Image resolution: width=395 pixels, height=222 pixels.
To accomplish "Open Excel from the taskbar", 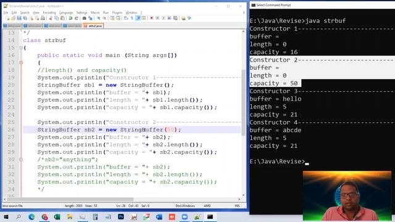I will [x=57, y=216].
